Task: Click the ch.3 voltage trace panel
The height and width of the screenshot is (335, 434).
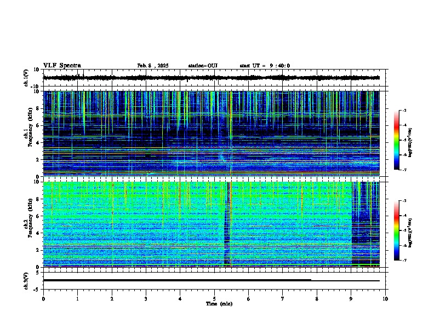Action: tap(215, 281)
